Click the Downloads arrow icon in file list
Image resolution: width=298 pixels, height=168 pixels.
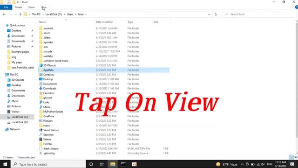click(41, 88)
